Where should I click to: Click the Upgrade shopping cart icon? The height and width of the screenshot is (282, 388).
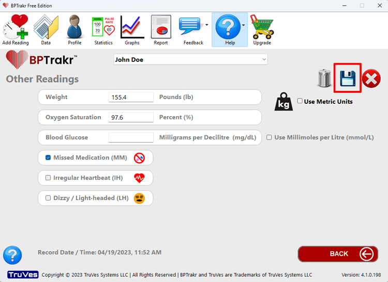262,29
